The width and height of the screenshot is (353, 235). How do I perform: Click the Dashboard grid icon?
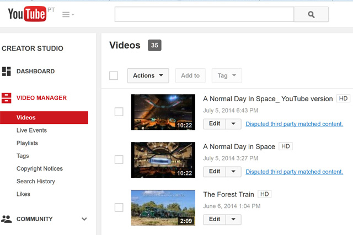[6, 71]
